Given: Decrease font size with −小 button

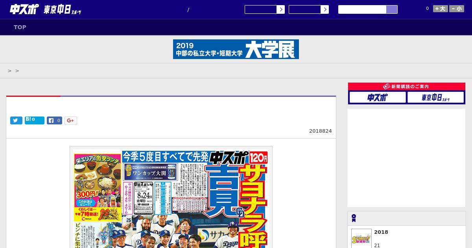Looking at the screenshot, I should (x=457, y=9).
